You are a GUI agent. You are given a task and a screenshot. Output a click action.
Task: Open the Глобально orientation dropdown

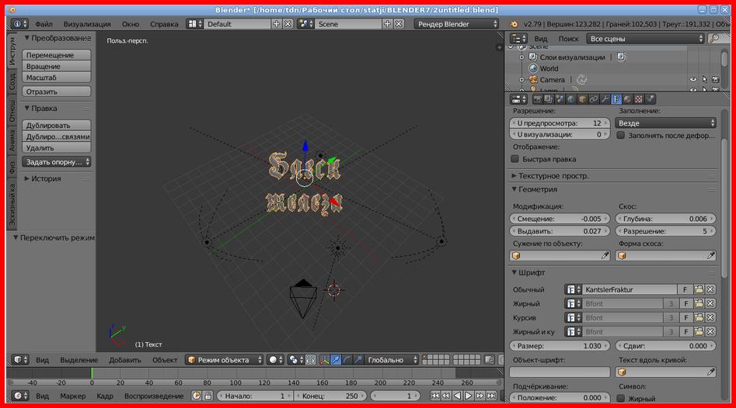(390, 360)
